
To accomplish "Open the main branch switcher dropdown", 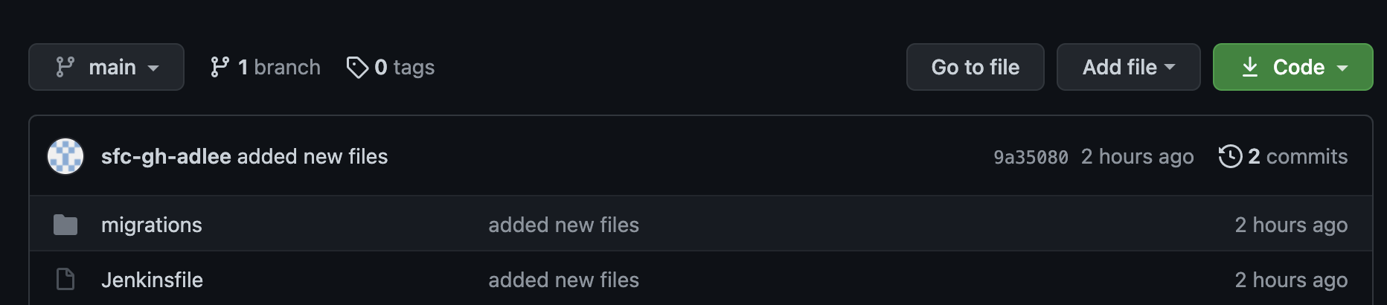I will (x=106, y=67).
